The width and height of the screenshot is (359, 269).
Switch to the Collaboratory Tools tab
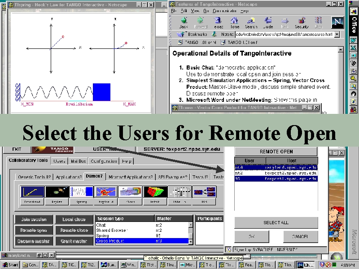pos(28,161)
